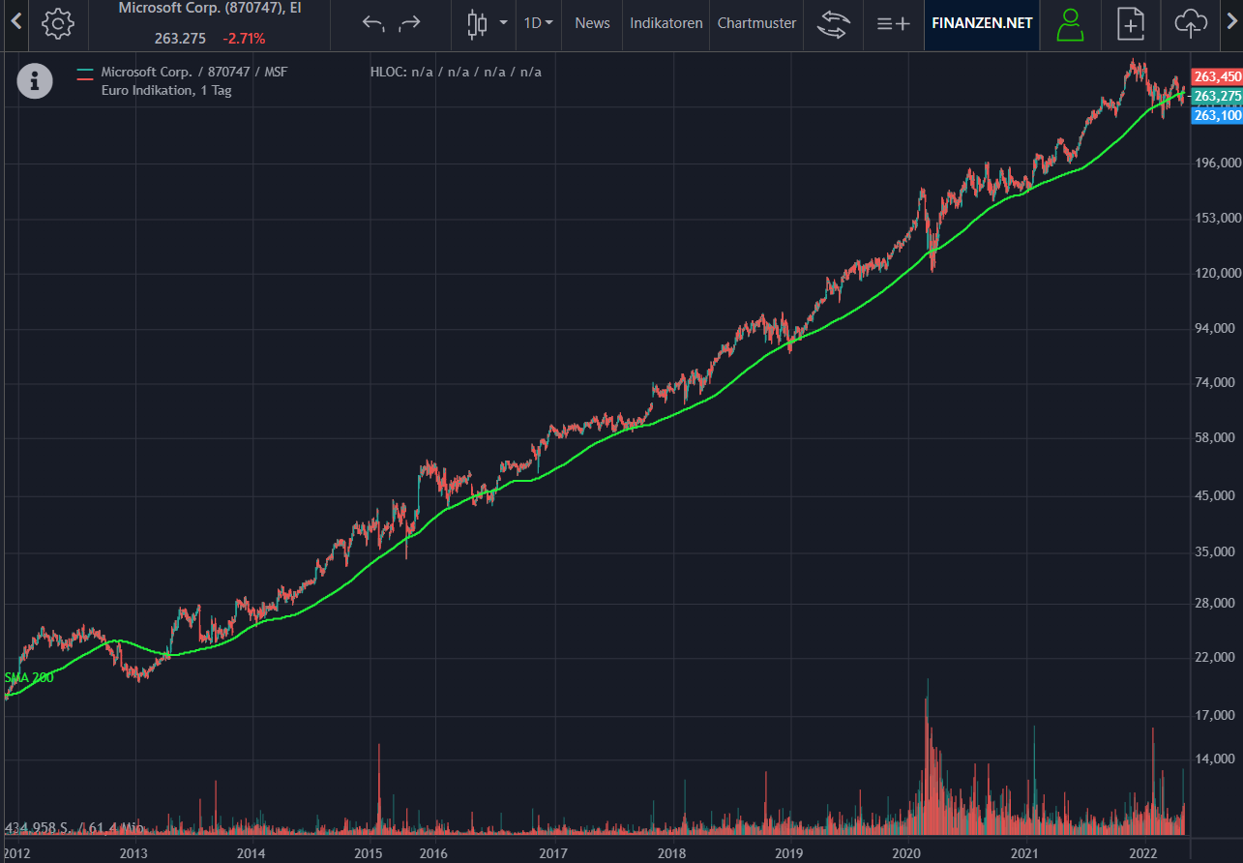
Task: Click the 14,000 price axis label
Action: click(x=1215, y=759)
